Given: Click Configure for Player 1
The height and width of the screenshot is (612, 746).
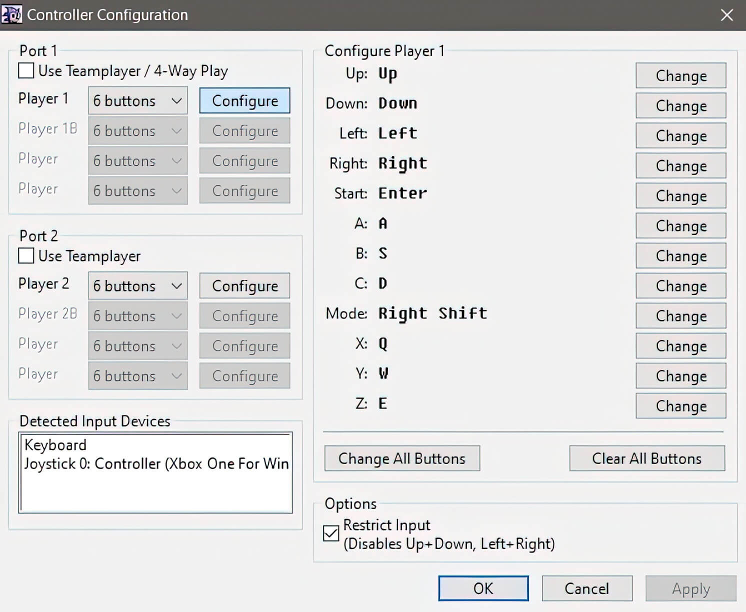Looking at the screenshot, I should [244, 100].
